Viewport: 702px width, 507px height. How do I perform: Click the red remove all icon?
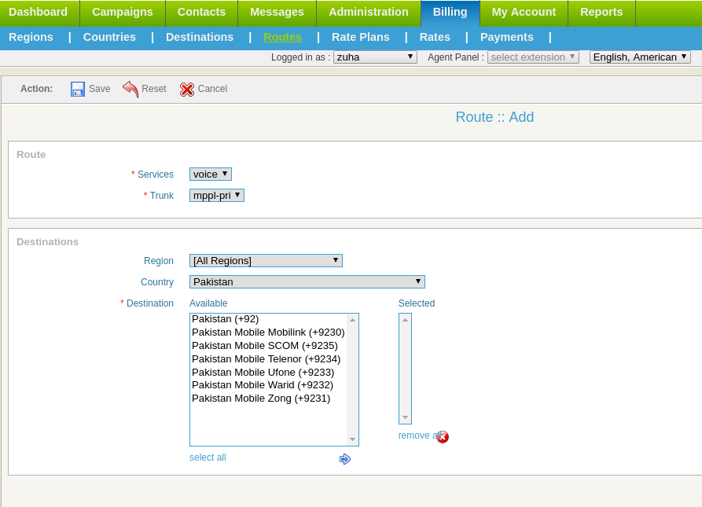(x=443, y=437)
